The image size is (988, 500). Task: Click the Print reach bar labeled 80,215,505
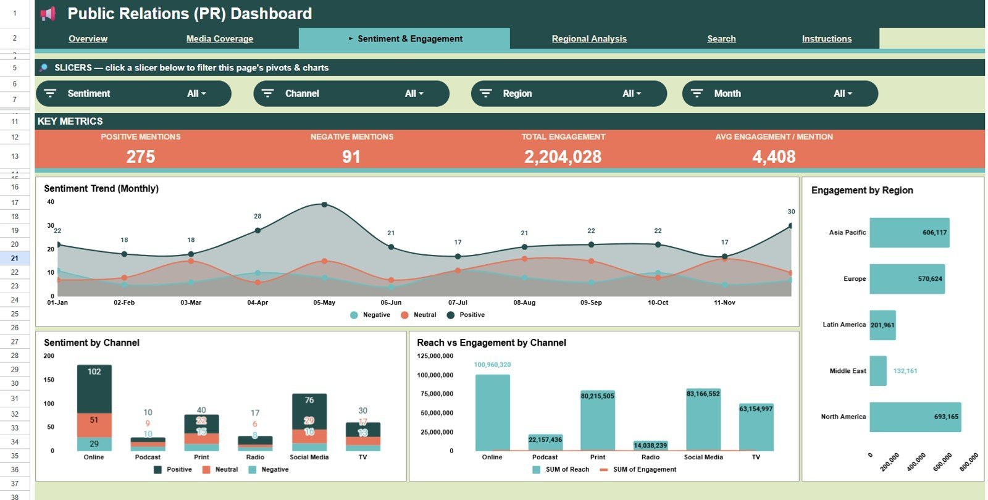[x=598, y=420]
